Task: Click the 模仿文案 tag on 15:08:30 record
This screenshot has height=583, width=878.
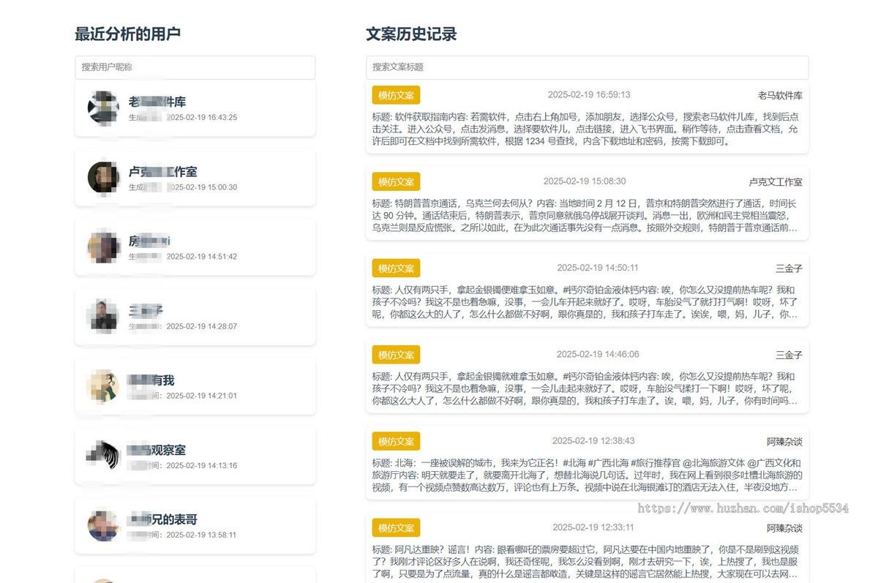Action: pos(396,181)
